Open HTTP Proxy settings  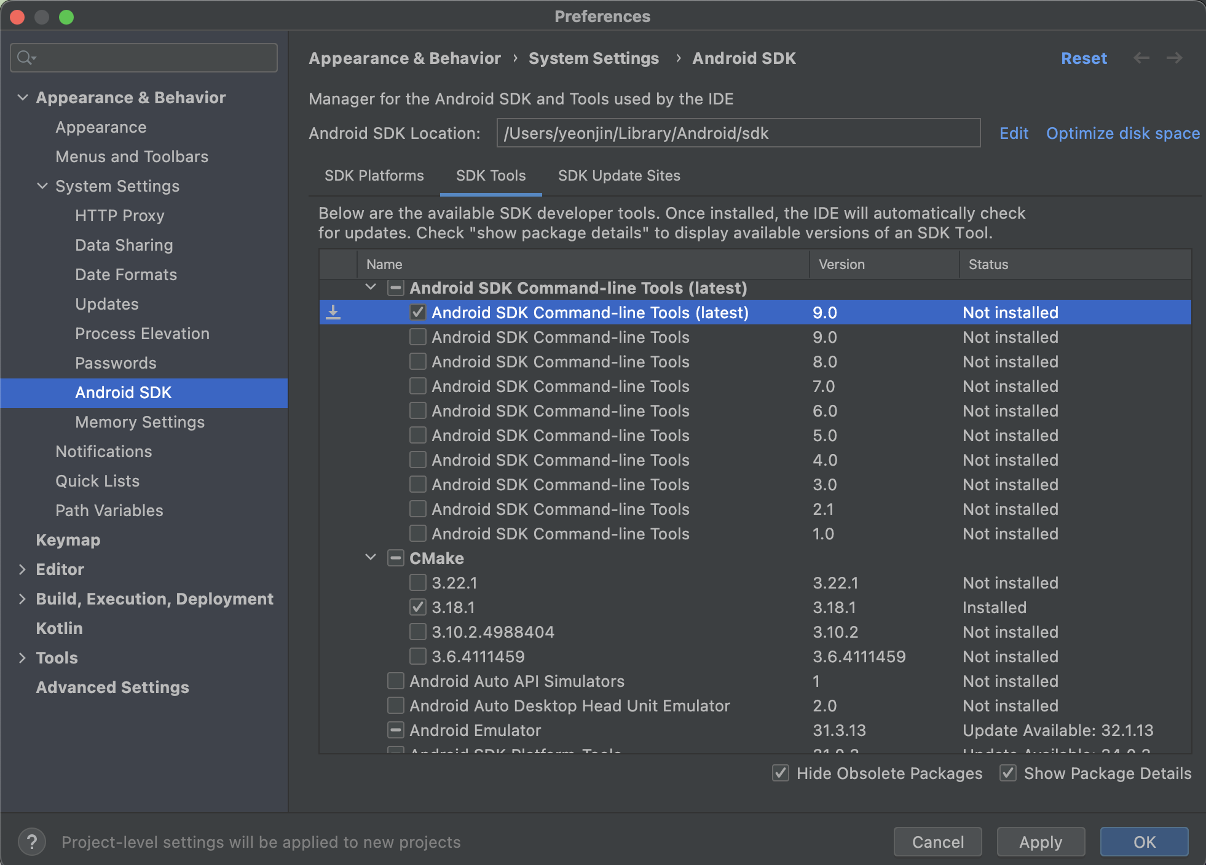point(120,216)
